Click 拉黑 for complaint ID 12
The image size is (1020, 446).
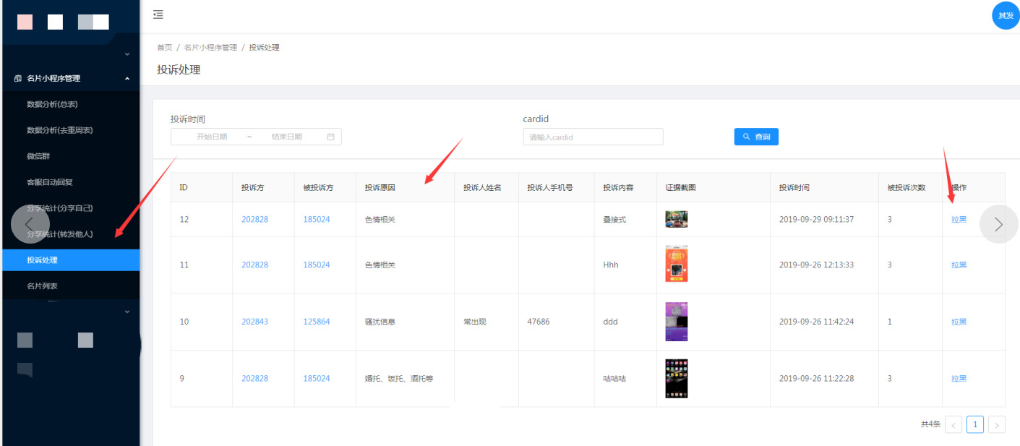[x=959, y=220]
